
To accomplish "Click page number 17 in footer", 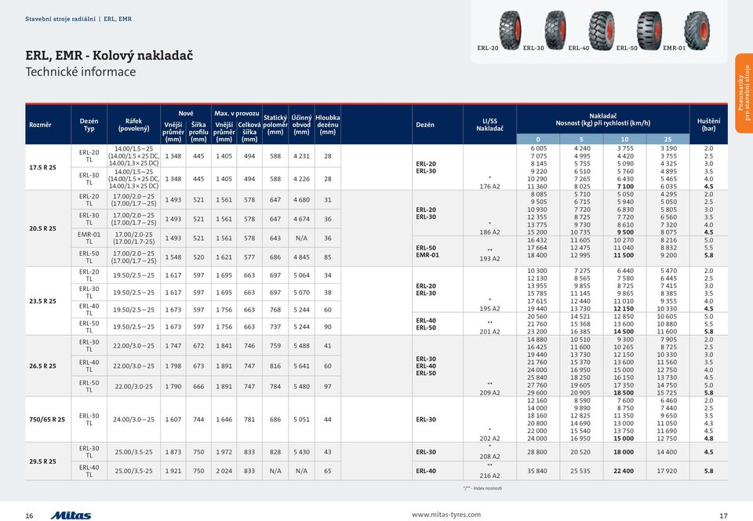I will (x=723, y=516).
